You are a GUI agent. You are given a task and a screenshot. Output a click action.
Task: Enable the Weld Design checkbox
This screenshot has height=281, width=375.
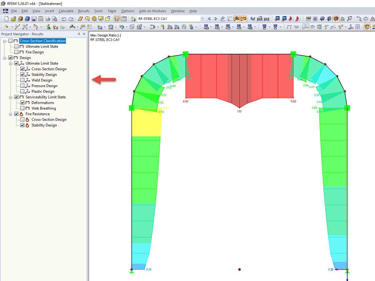[22, 80]
